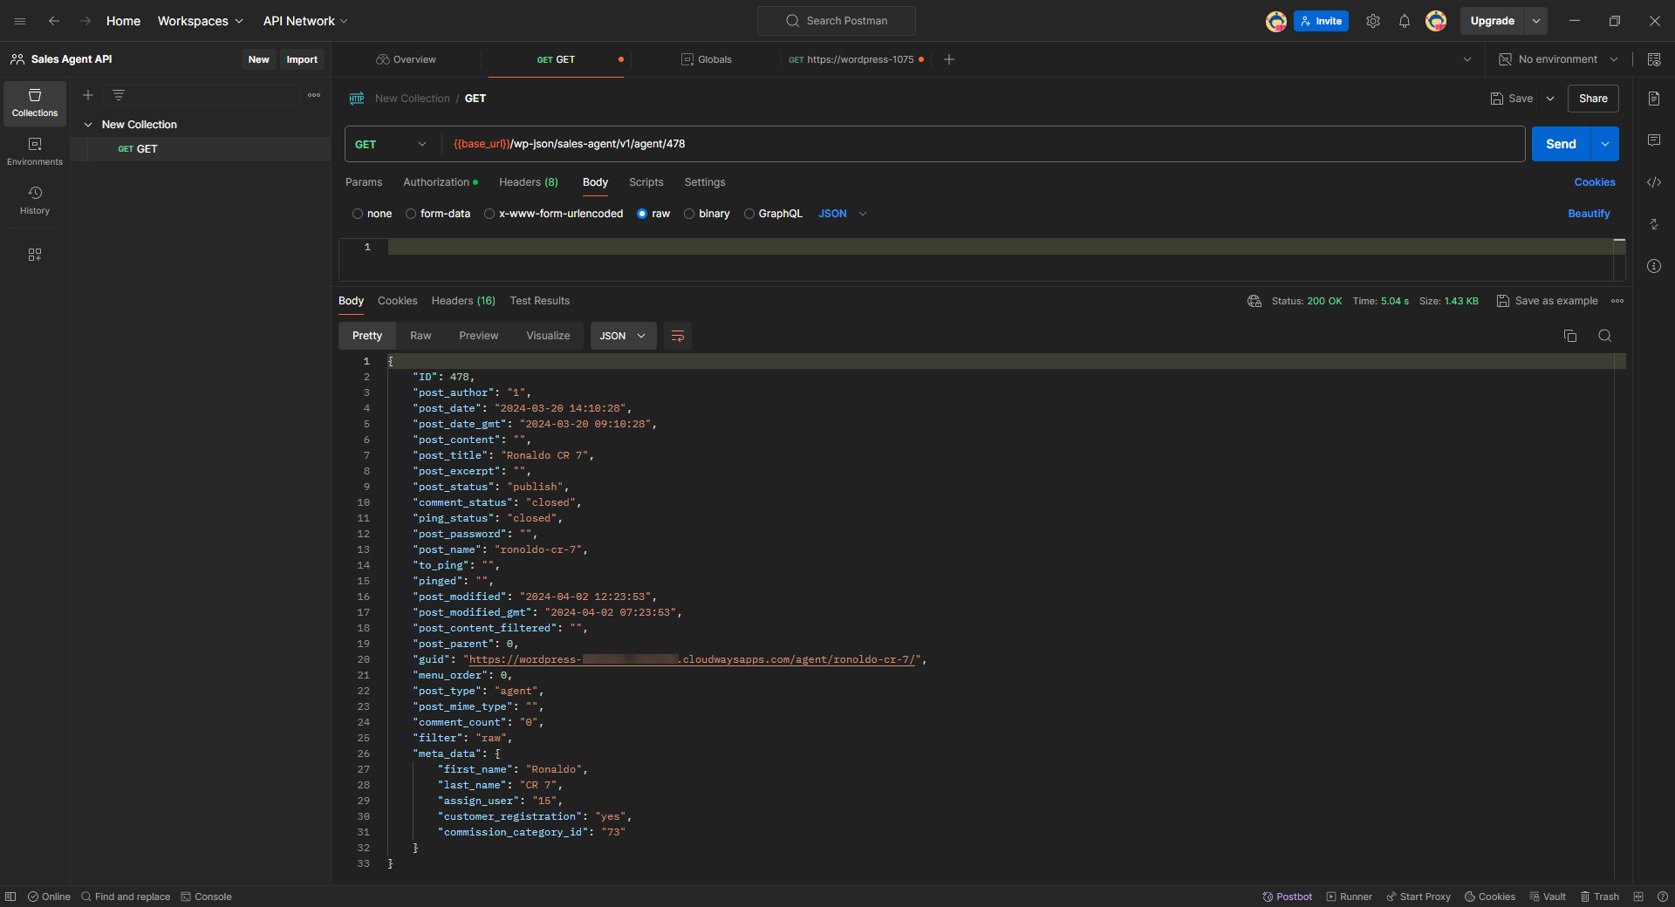1675x907 pixels.
Task: Click the request URL input field
Action: point(984,144)
